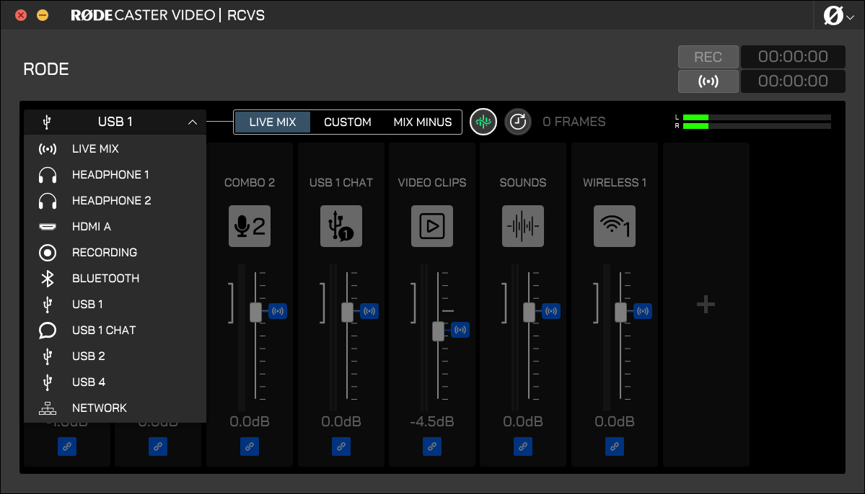
Task: Toggle the link badge on the SOUNDS fader
Action: [552, 310]
